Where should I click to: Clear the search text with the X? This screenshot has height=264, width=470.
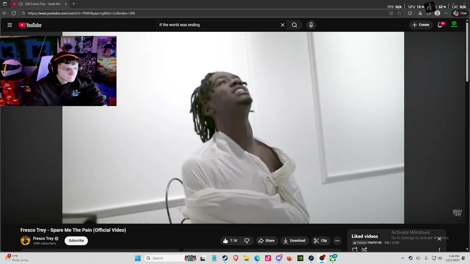point(283,25)
